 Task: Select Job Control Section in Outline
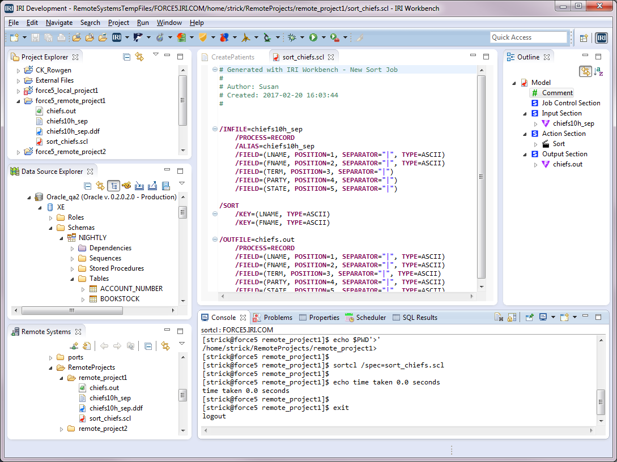tap(571, 103)
